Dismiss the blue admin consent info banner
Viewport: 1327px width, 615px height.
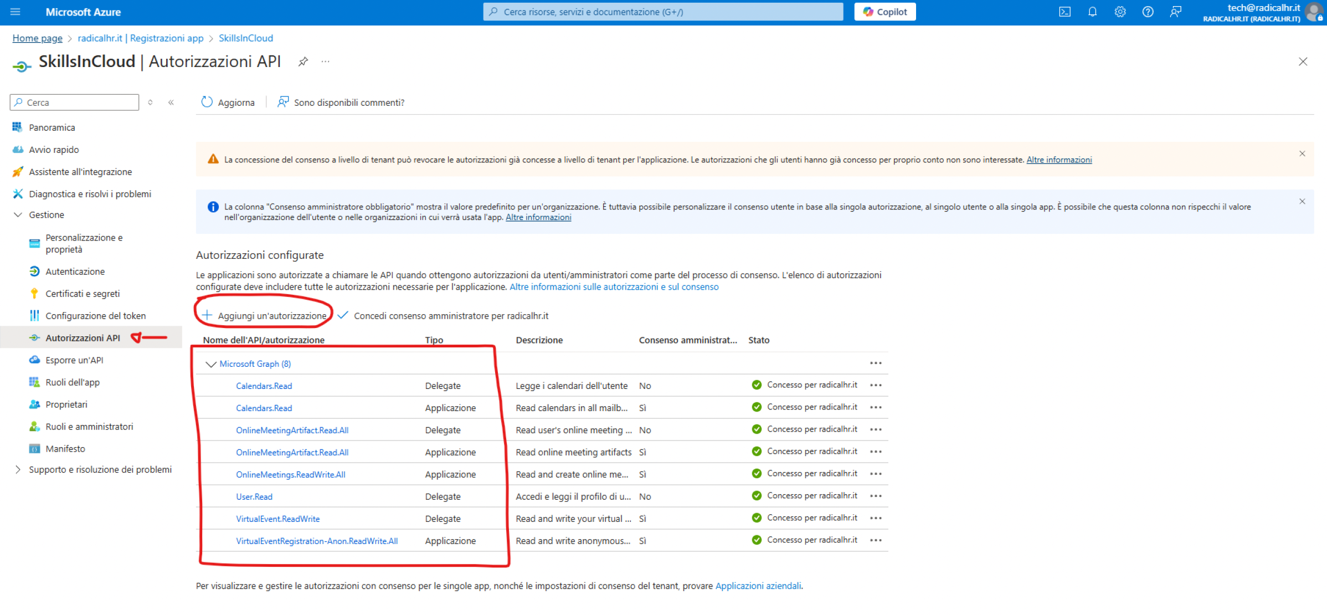1302,201
